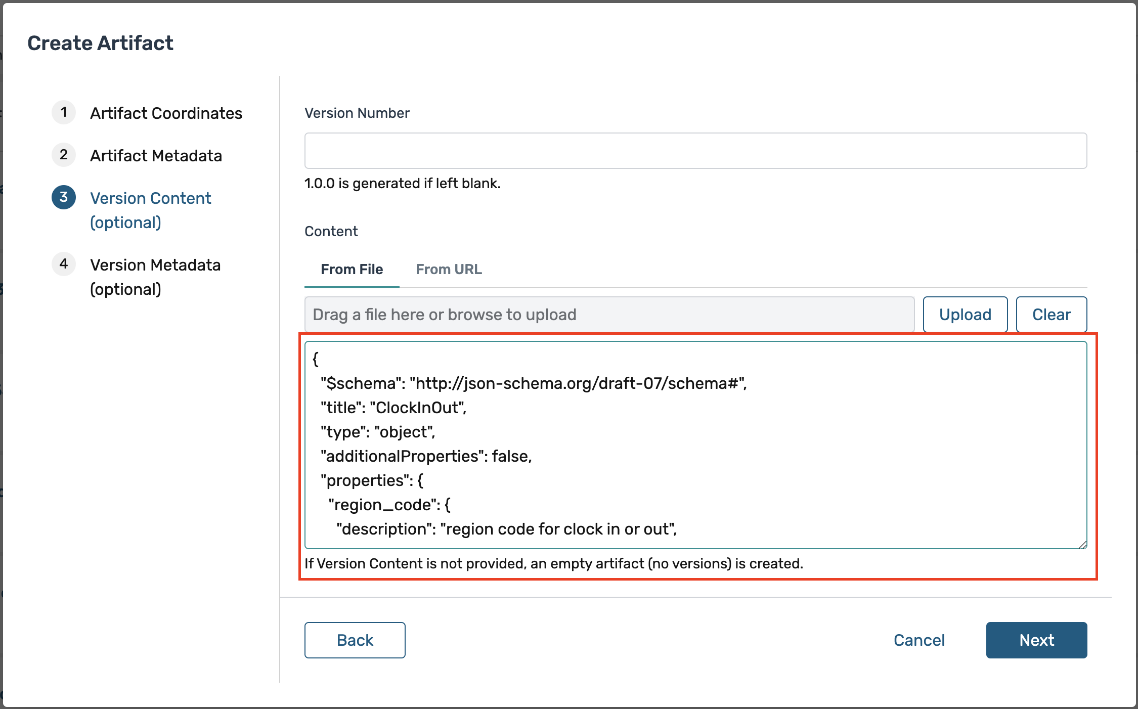Screen dimensions: 1138x709
Task: Click the drag-a-file upload field
Action: [x=609, y=315]
